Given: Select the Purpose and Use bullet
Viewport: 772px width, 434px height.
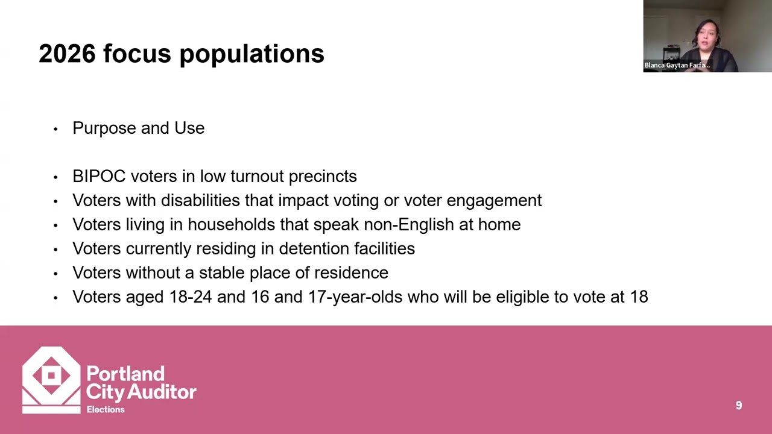Looking at the screenshot, I should [x=138, y=128].
